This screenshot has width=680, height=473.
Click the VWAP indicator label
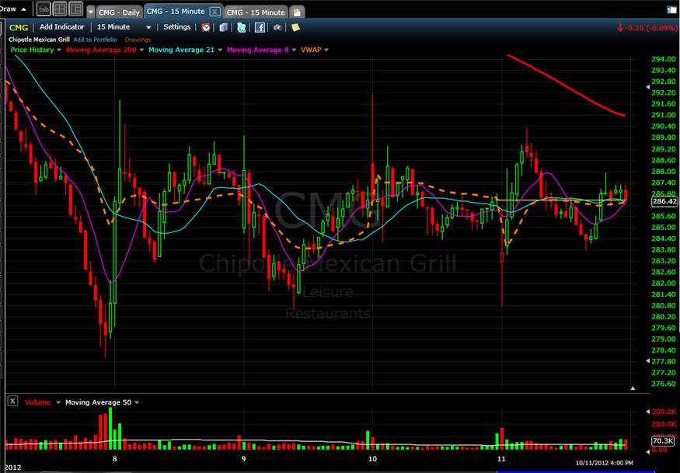tap(311, 50)
